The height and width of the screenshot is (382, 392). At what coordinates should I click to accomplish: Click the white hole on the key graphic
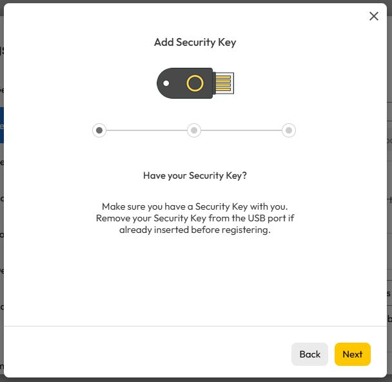click(166, 83)
